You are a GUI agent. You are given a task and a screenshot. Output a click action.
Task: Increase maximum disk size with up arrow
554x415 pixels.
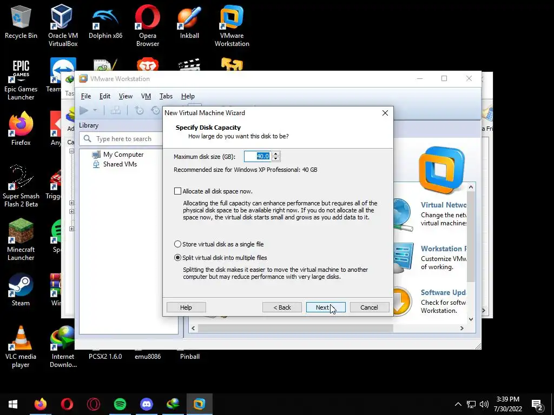[276, 154]
